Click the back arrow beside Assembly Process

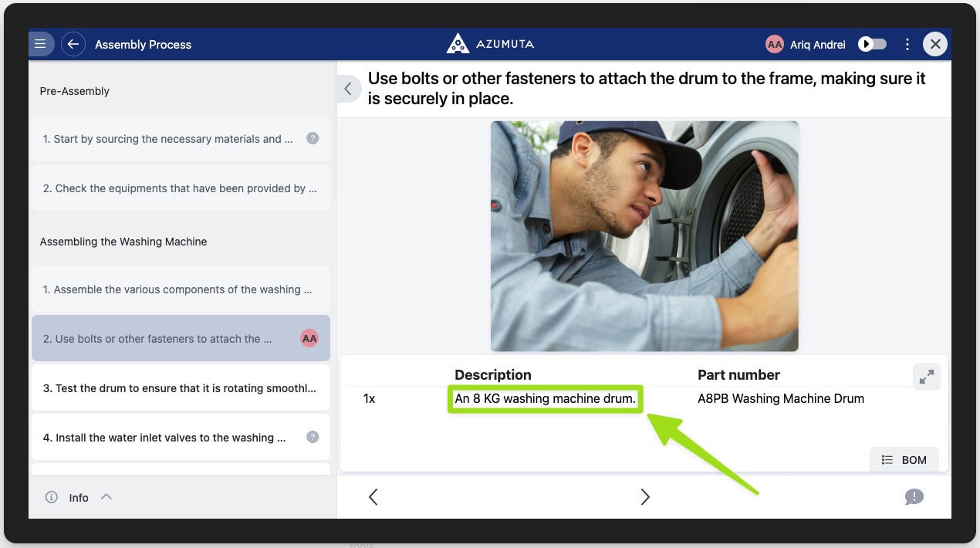point(73,44)
